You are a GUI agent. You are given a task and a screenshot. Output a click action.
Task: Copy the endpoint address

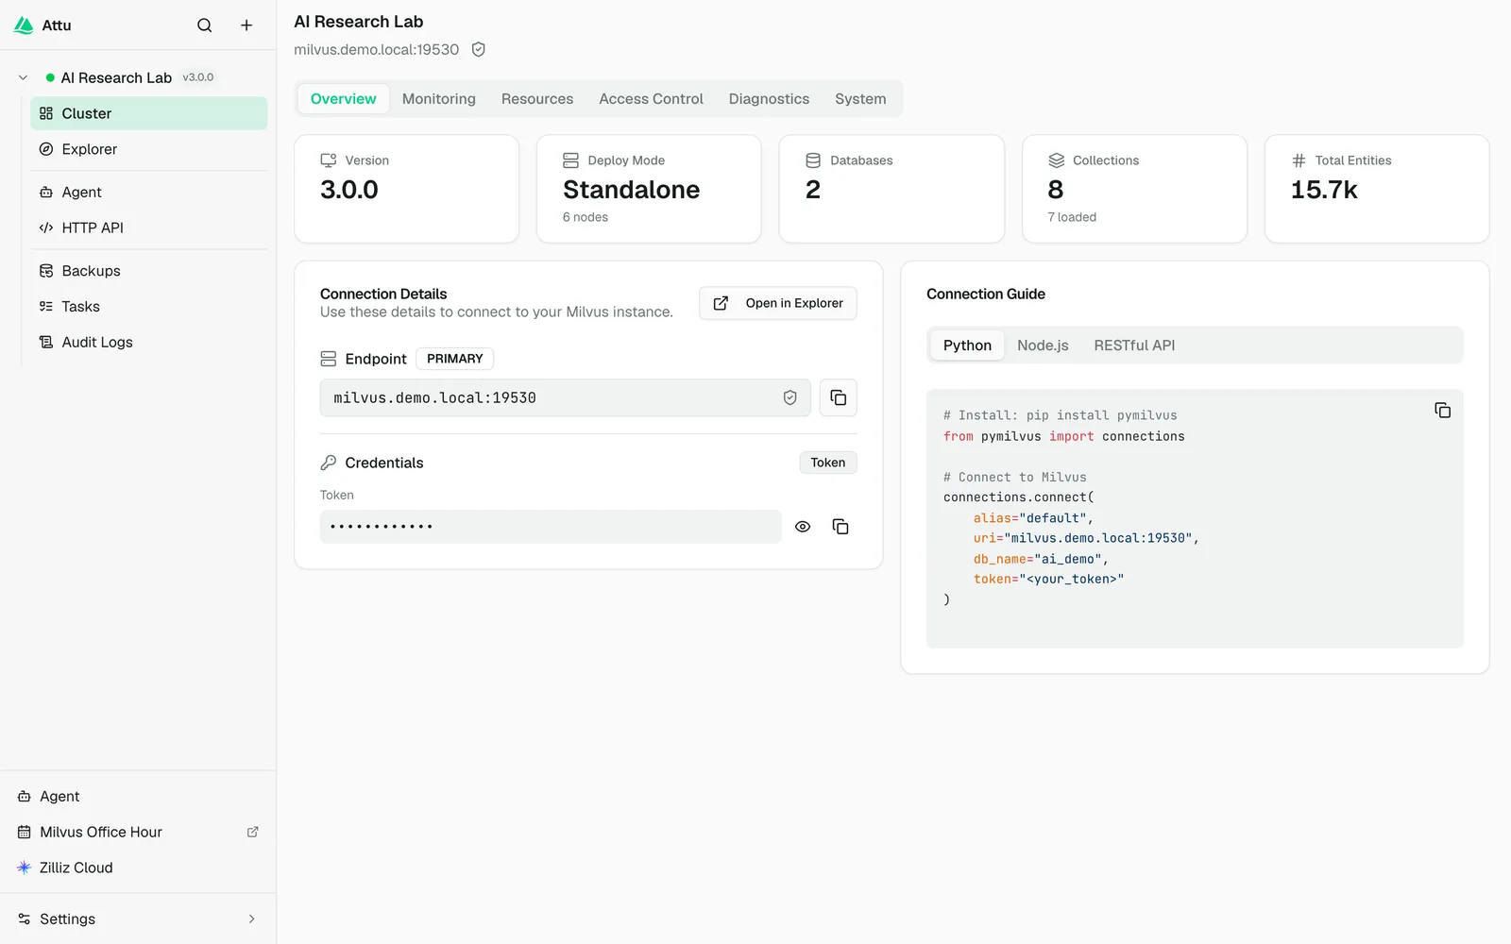(x=839, y=397)
